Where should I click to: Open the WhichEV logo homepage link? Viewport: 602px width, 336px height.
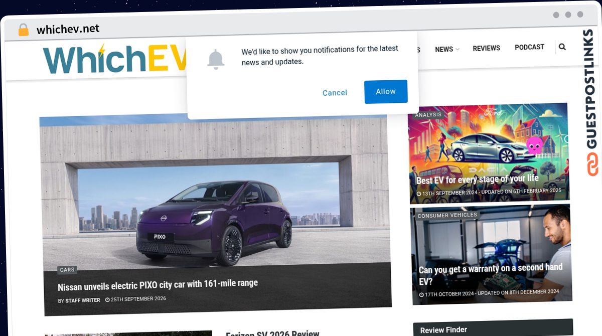pyautogui.click(x=115, y=59)
